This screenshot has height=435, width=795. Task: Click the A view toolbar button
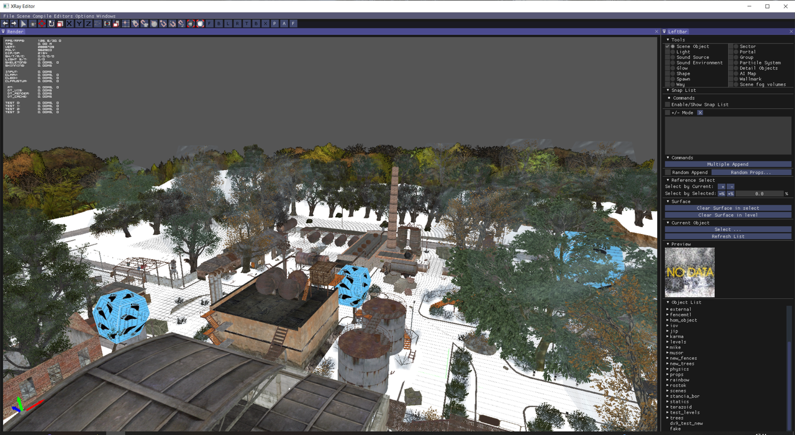coord(284,24)
